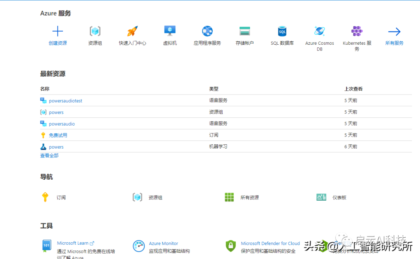The image size is (420, 259).
Task: Click the SQL 数据库 label
Action: pos(282,43)
